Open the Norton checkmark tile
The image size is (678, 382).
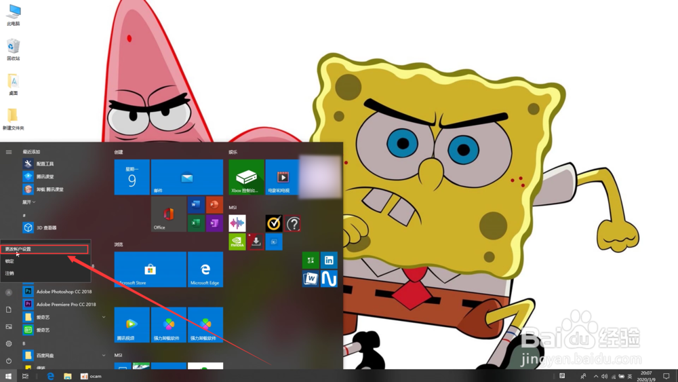tap(274, 223)
